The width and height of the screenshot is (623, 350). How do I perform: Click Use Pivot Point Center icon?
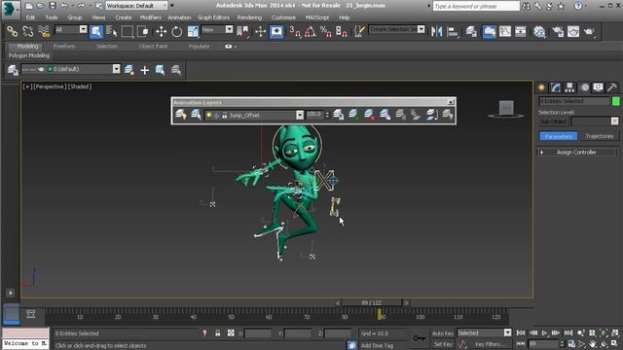coord(242,31)
